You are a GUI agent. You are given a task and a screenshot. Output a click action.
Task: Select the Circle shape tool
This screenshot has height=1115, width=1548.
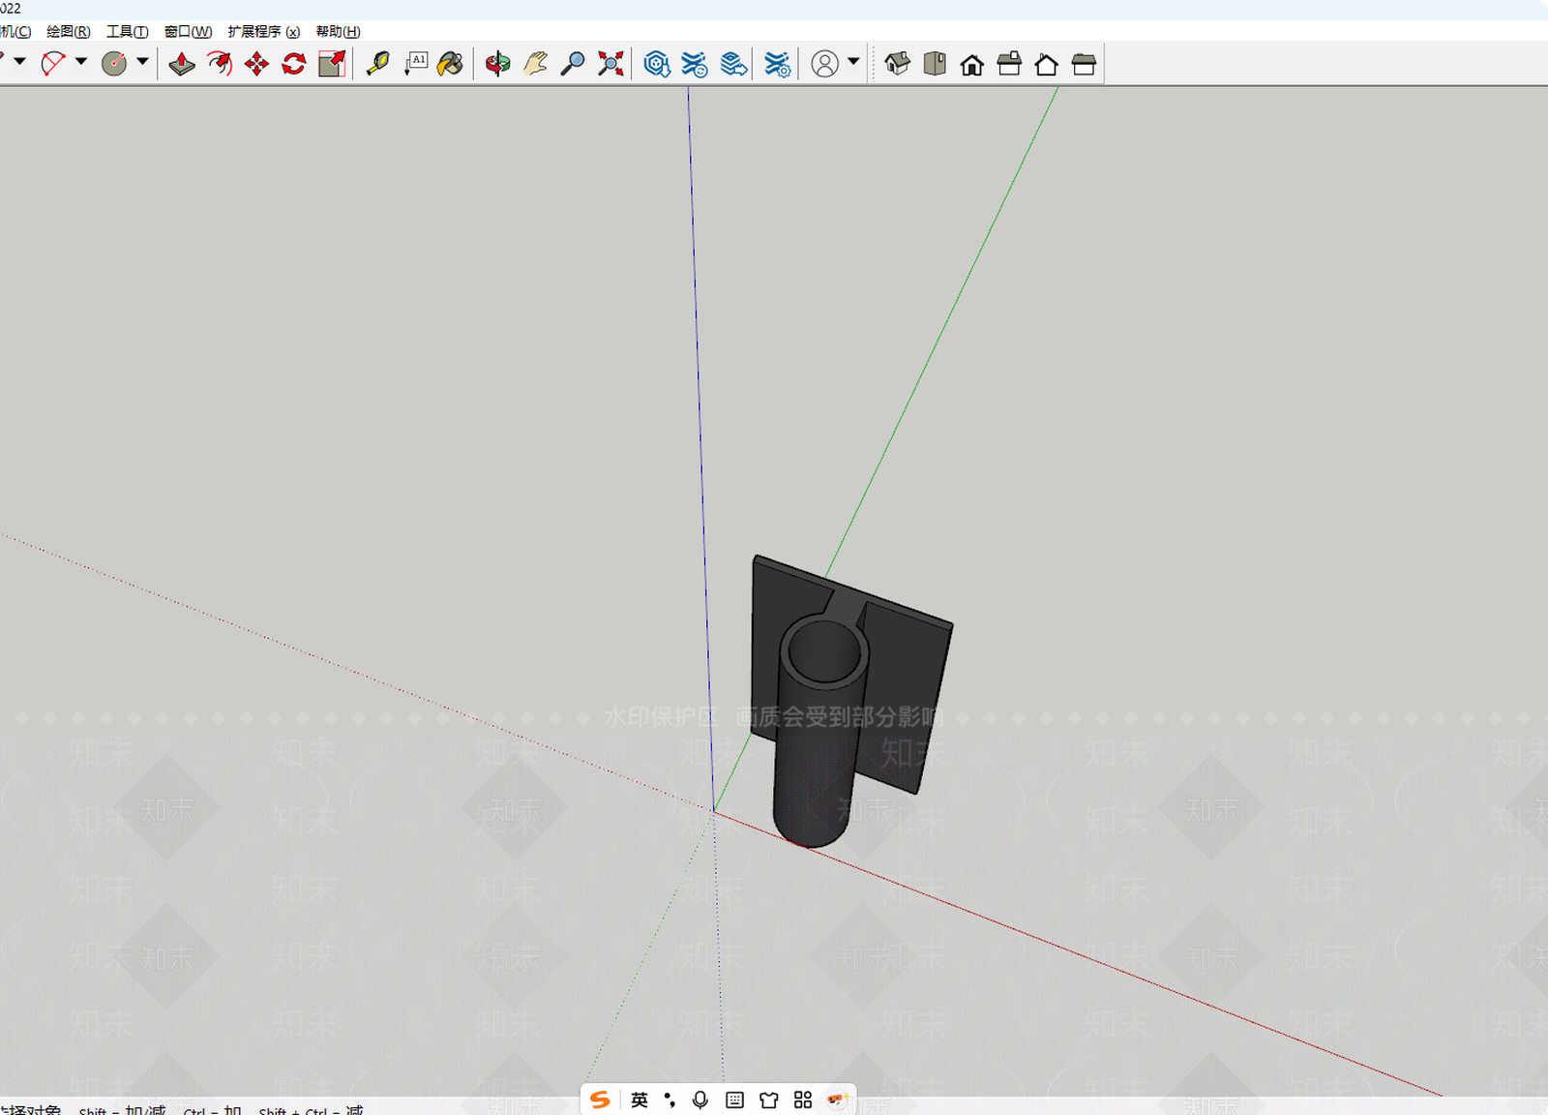click(114, 64)
